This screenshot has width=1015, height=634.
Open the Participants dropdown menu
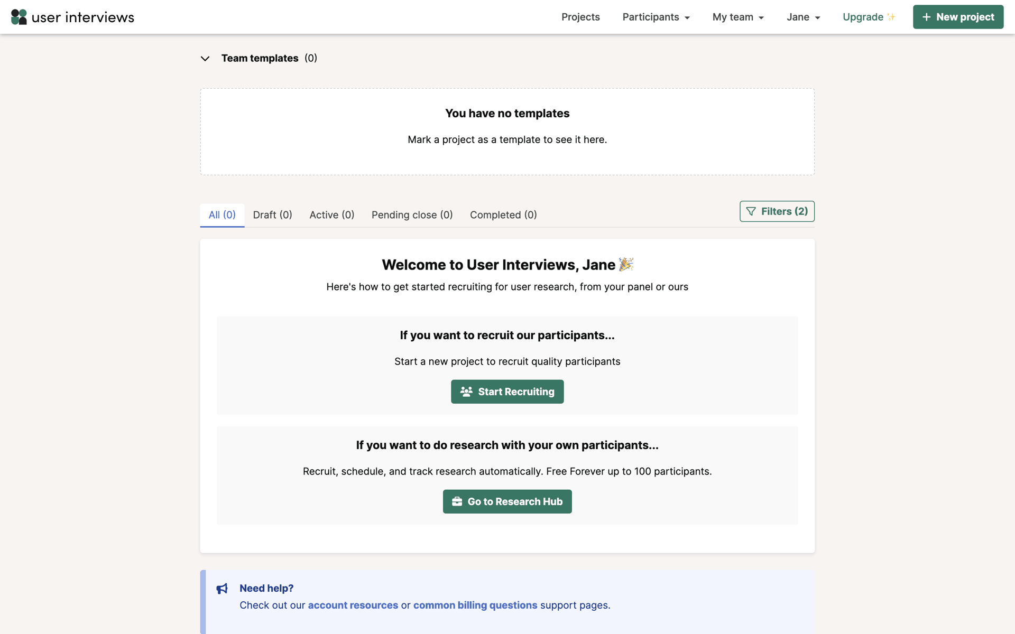coord(656,17)
